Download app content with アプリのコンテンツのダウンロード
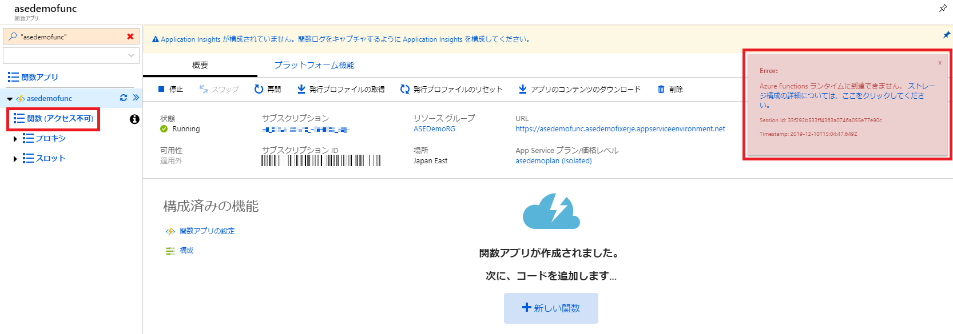The image size is (953, 334). point(579,89)
